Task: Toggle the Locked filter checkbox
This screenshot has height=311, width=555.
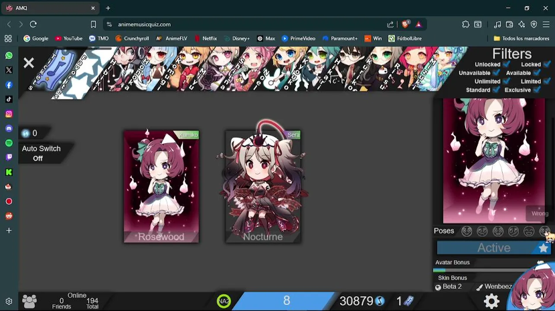Action: pos(547,64)
